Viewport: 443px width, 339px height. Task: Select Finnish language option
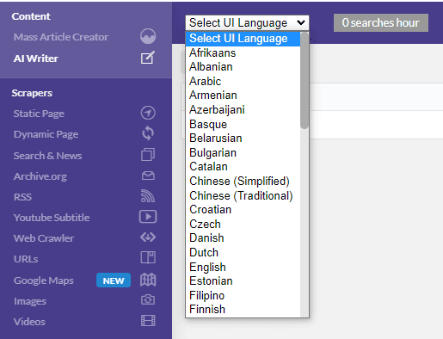point(243,310)
